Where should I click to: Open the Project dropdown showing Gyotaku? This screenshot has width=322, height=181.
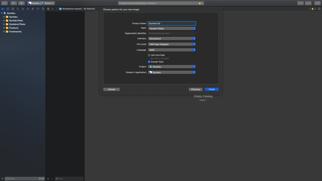click(172, 67)
